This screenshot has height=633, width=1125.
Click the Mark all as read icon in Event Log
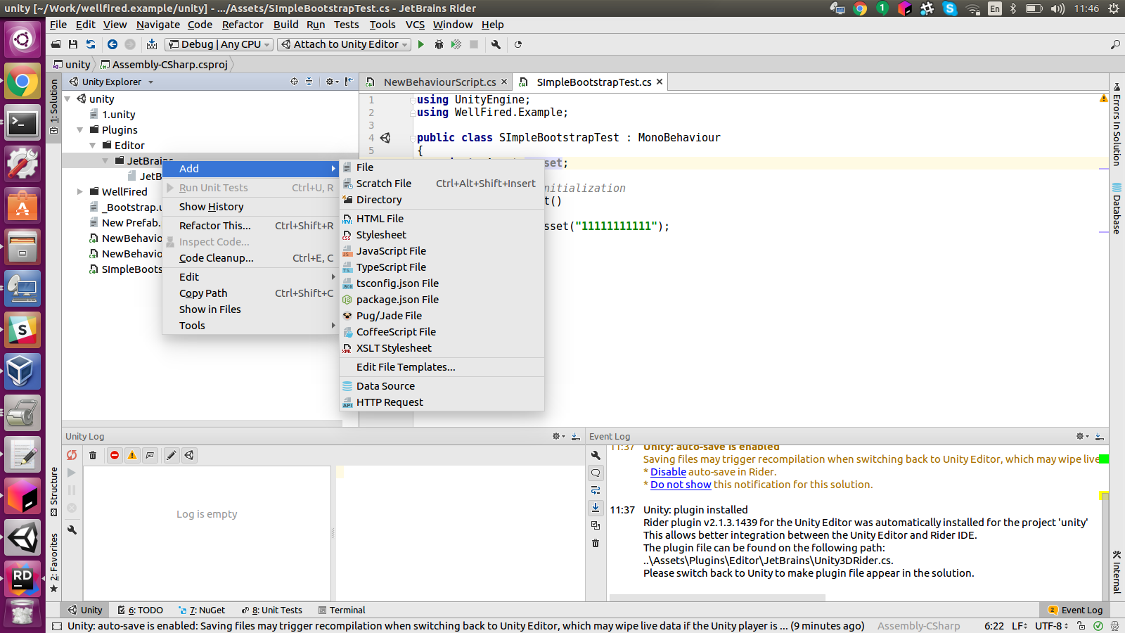tap(596, 525)
